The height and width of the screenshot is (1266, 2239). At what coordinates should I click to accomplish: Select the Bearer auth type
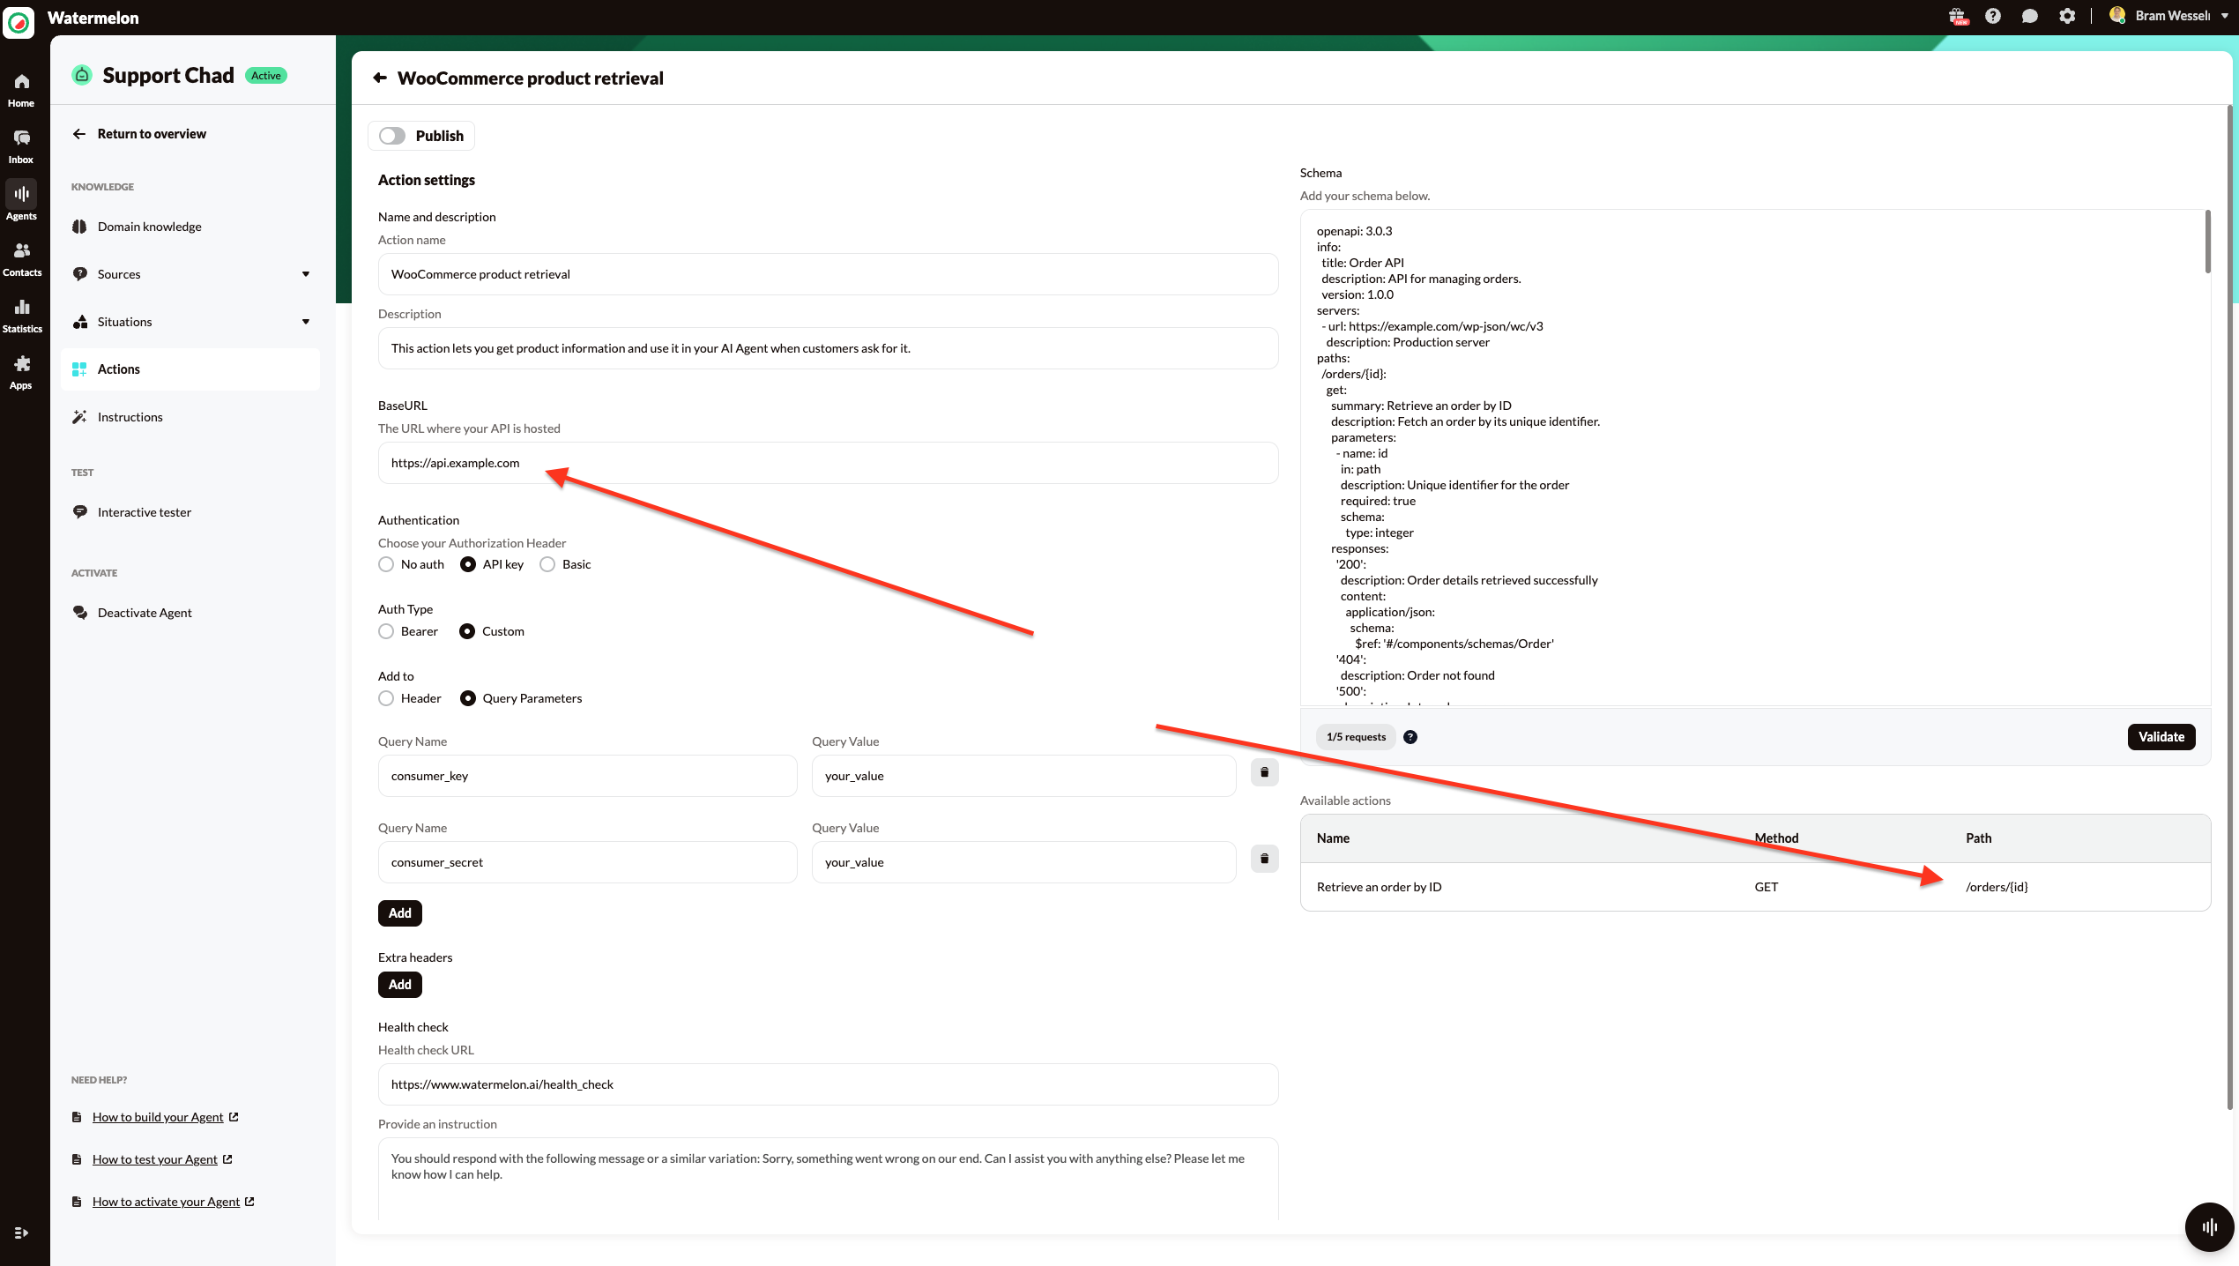(386, 631)
